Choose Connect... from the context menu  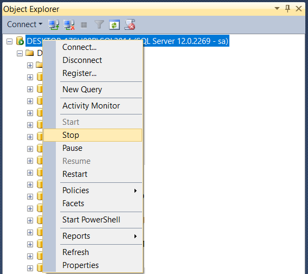(93, 47)
